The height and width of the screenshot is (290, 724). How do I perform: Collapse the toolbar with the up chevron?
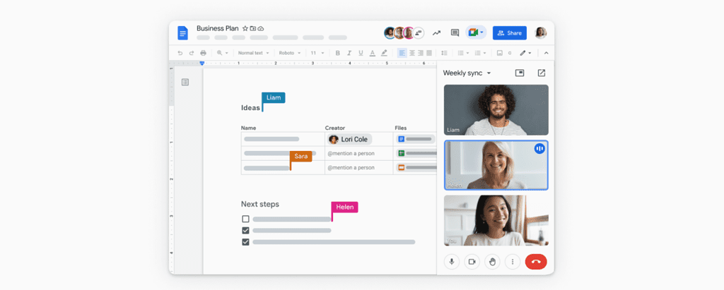(x=547, y=53)
